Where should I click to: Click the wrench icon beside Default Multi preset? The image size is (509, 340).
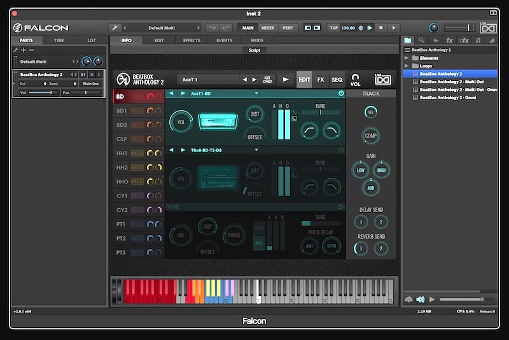(x=115, y=28)
